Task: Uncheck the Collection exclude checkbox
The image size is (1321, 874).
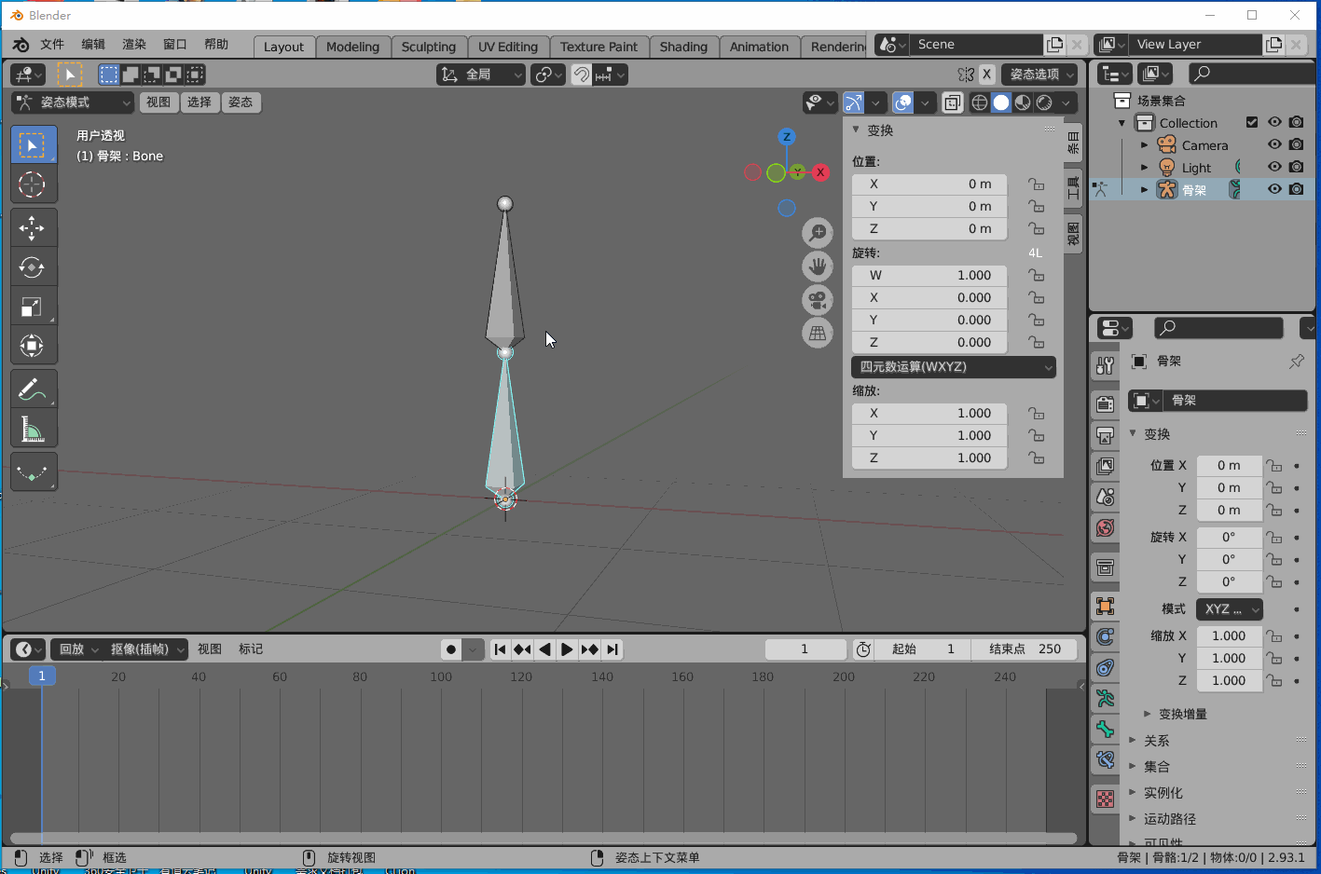Action: [x=1252, y=123]
